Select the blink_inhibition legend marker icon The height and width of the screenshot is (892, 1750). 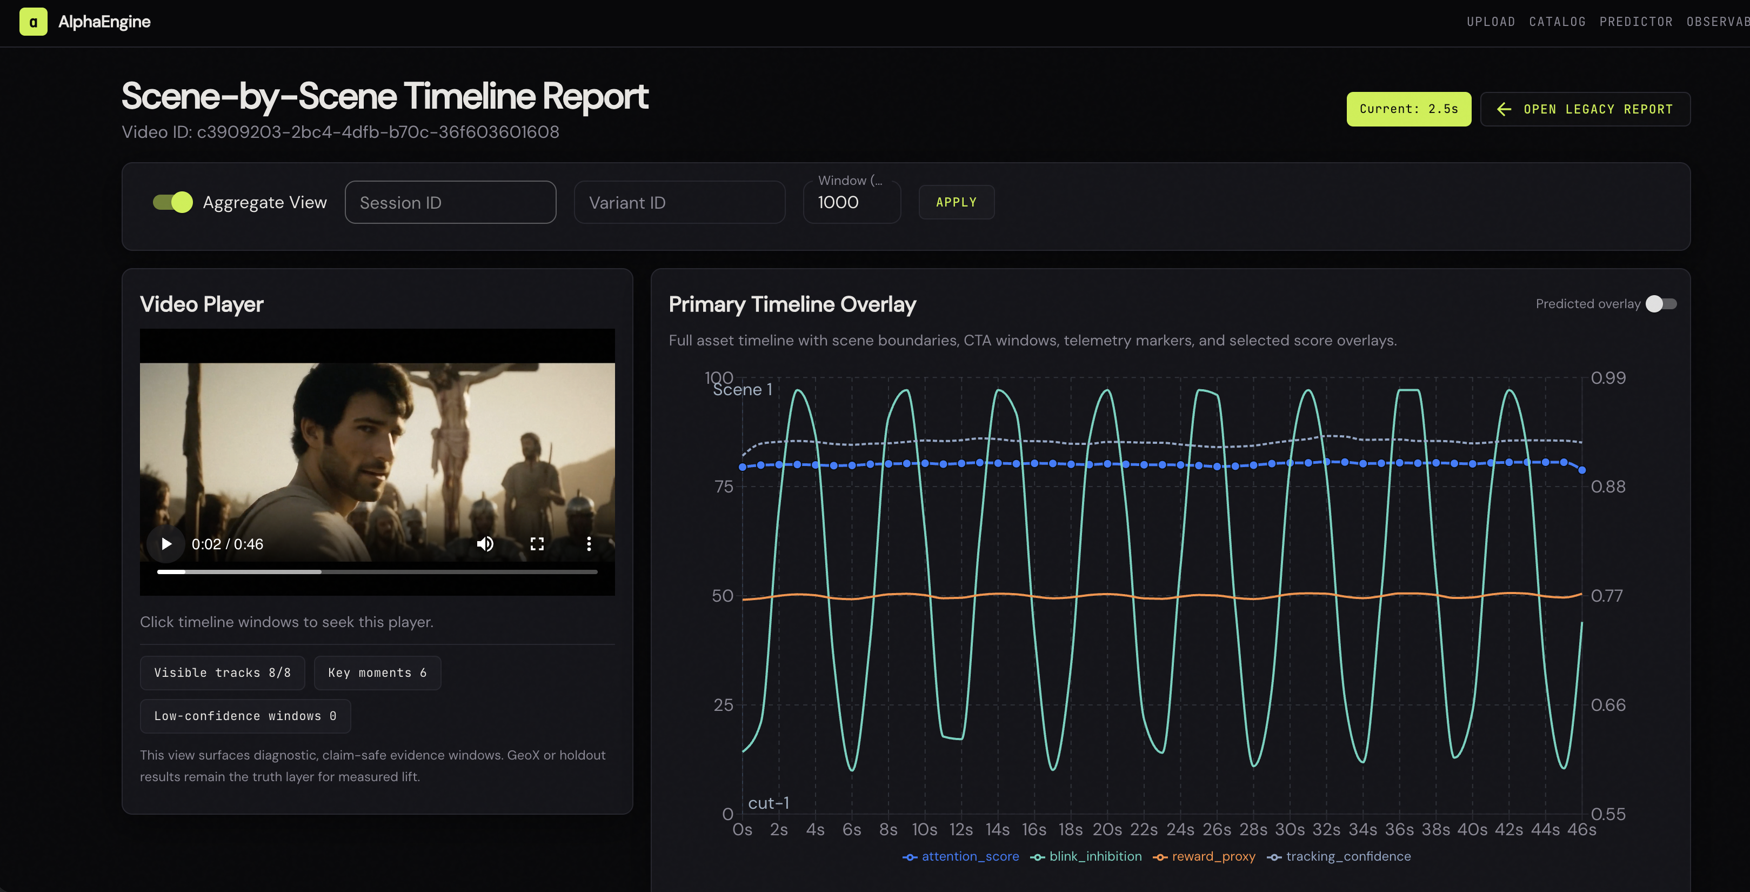[x=1037, y=857]
